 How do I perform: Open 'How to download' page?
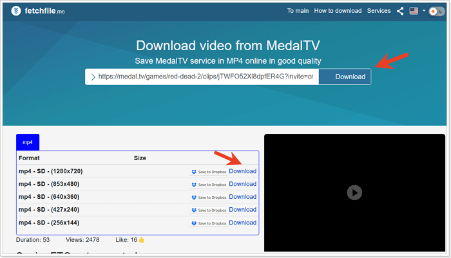click(338, 11)
